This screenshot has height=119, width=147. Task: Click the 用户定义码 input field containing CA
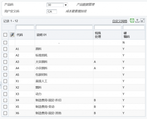[52, 11]
